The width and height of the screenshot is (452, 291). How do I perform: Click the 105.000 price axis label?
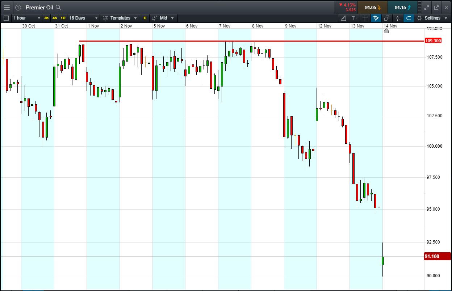[x=434, y=86]
